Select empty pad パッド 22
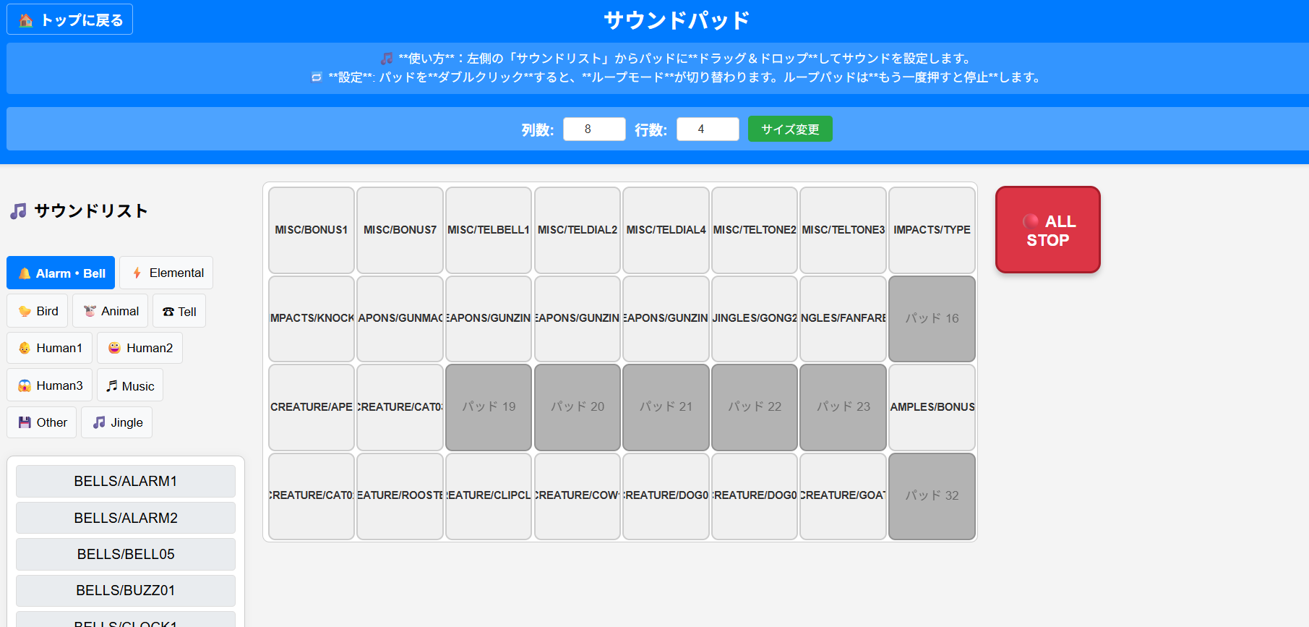Image resolution: width=1309 pixels, height=627 pixels. (755, 407)
